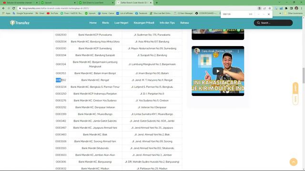Open the video's three-dot options
Image resolution: width=305 pixels, height=171 pixels.
click(238, 51)
